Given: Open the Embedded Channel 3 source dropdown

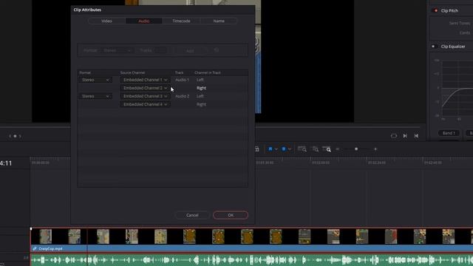Looking at the screenshot, I should coord(145,96).
